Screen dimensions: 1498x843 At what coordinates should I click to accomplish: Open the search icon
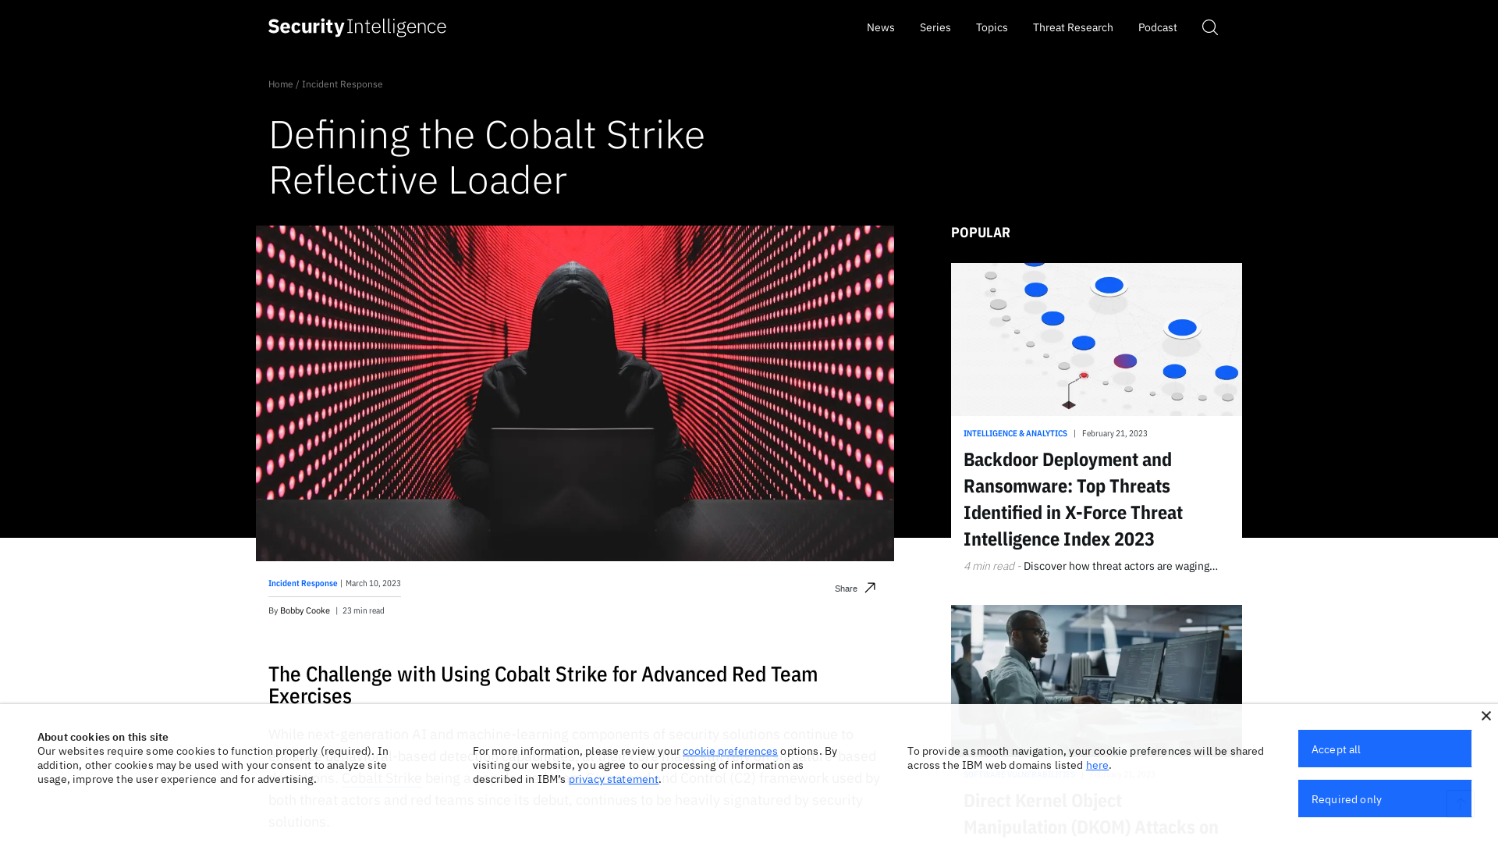coord(1210,27)
